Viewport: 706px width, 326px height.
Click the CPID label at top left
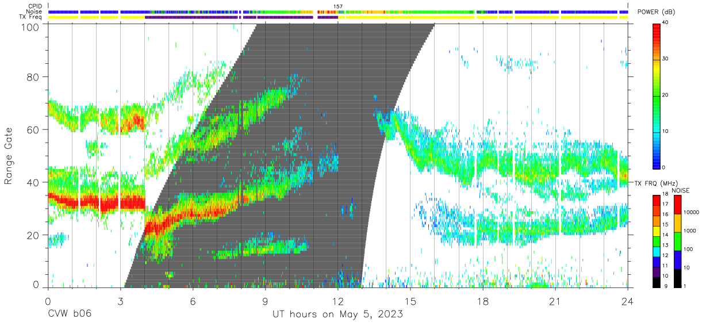34,6
